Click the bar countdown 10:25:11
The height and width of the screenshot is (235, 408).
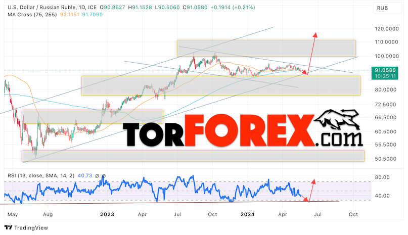click(x=385, y=76)
